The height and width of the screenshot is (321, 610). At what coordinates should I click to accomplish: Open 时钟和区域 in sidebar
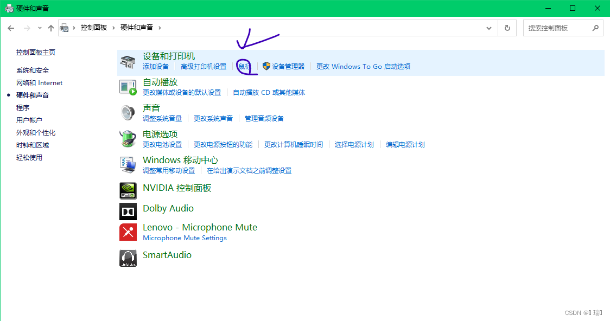coord(33,145)
